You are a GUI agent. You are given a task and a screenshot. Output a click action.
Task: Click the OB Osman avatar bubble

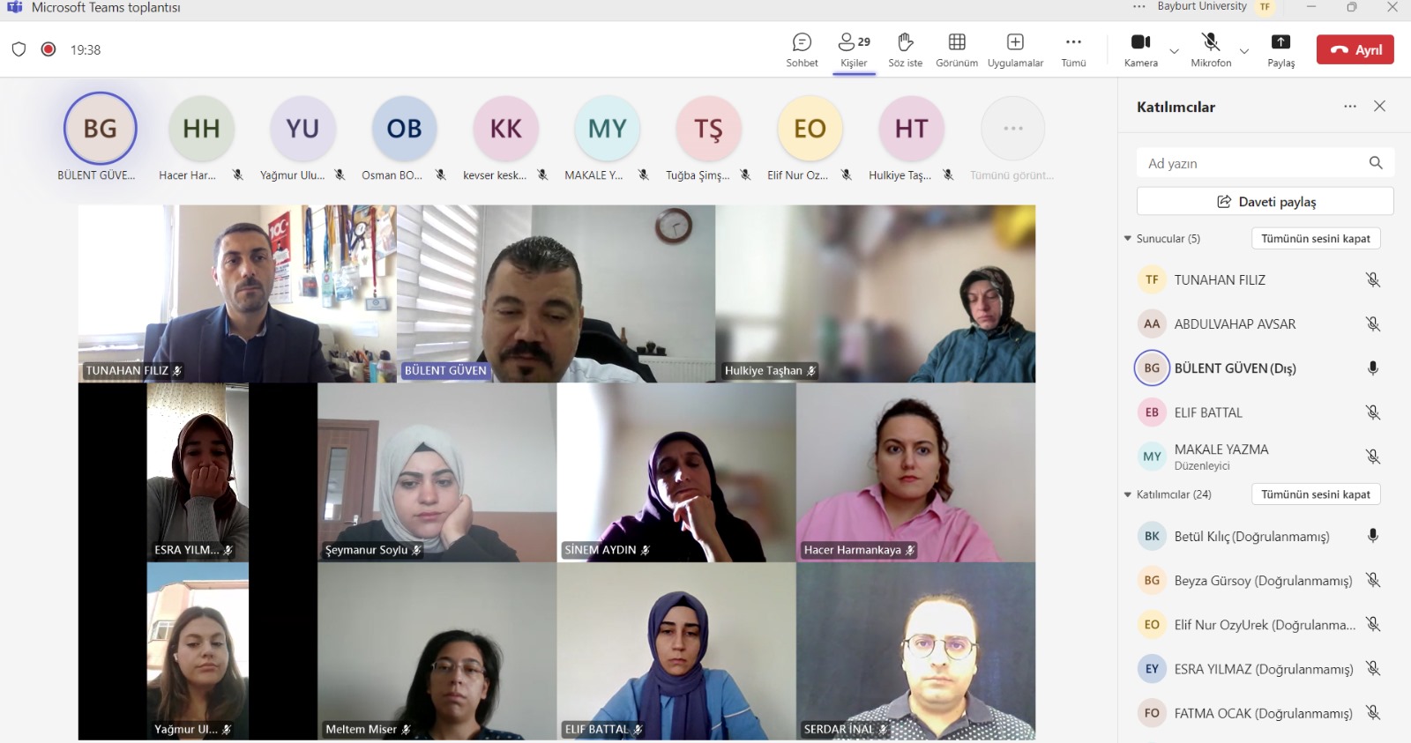pos(404,129)
